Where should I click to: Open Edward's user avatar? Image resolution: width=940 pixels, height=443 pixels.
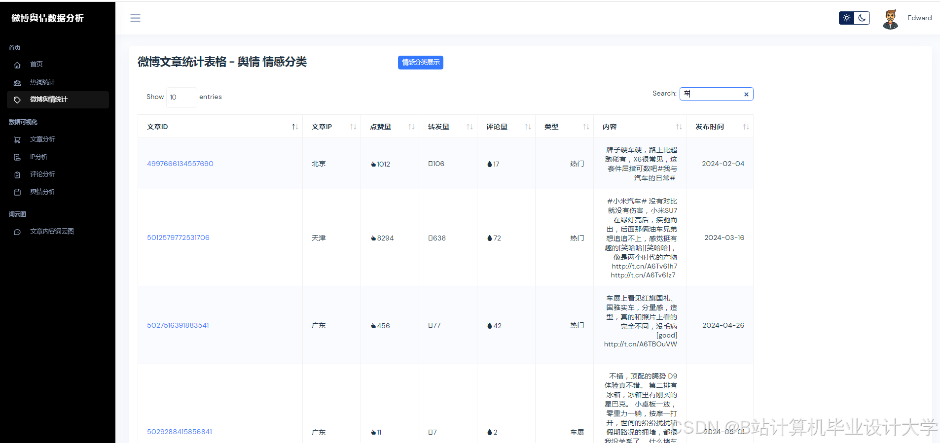[x=891, y=19]
